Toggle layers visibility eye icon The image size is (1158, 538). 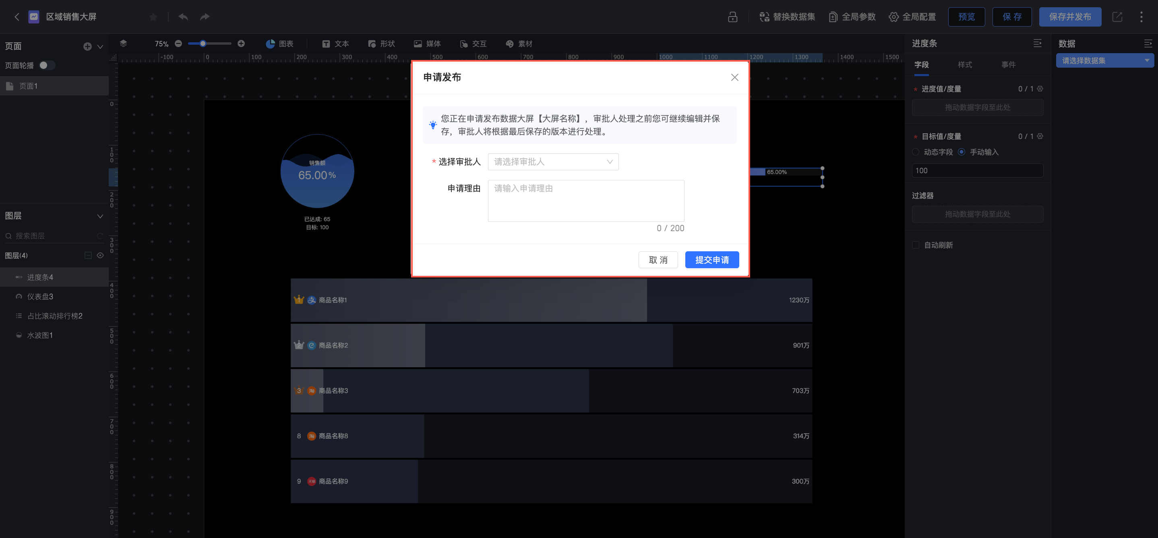100,255
